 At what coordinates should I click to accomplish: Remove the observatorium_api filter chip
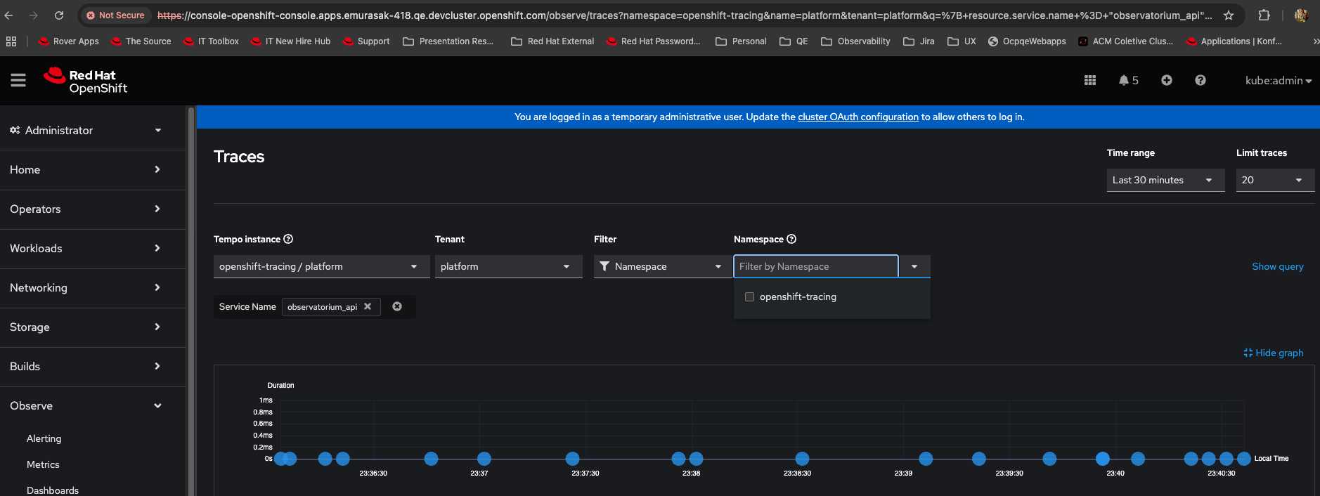(x=368, y=307)
